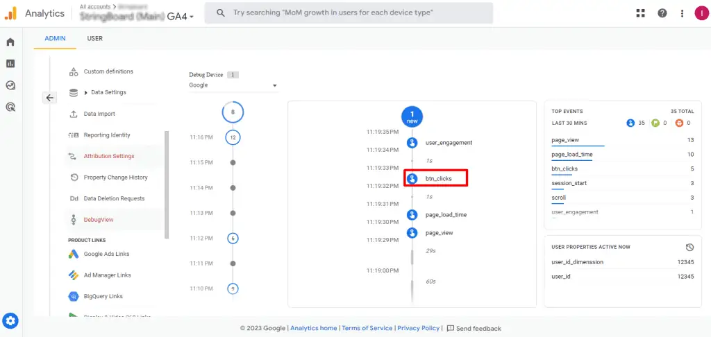The width and height of the screenshot is (711, 337).
Task: Click the Admin gear icon
Action: click(11, 321)
